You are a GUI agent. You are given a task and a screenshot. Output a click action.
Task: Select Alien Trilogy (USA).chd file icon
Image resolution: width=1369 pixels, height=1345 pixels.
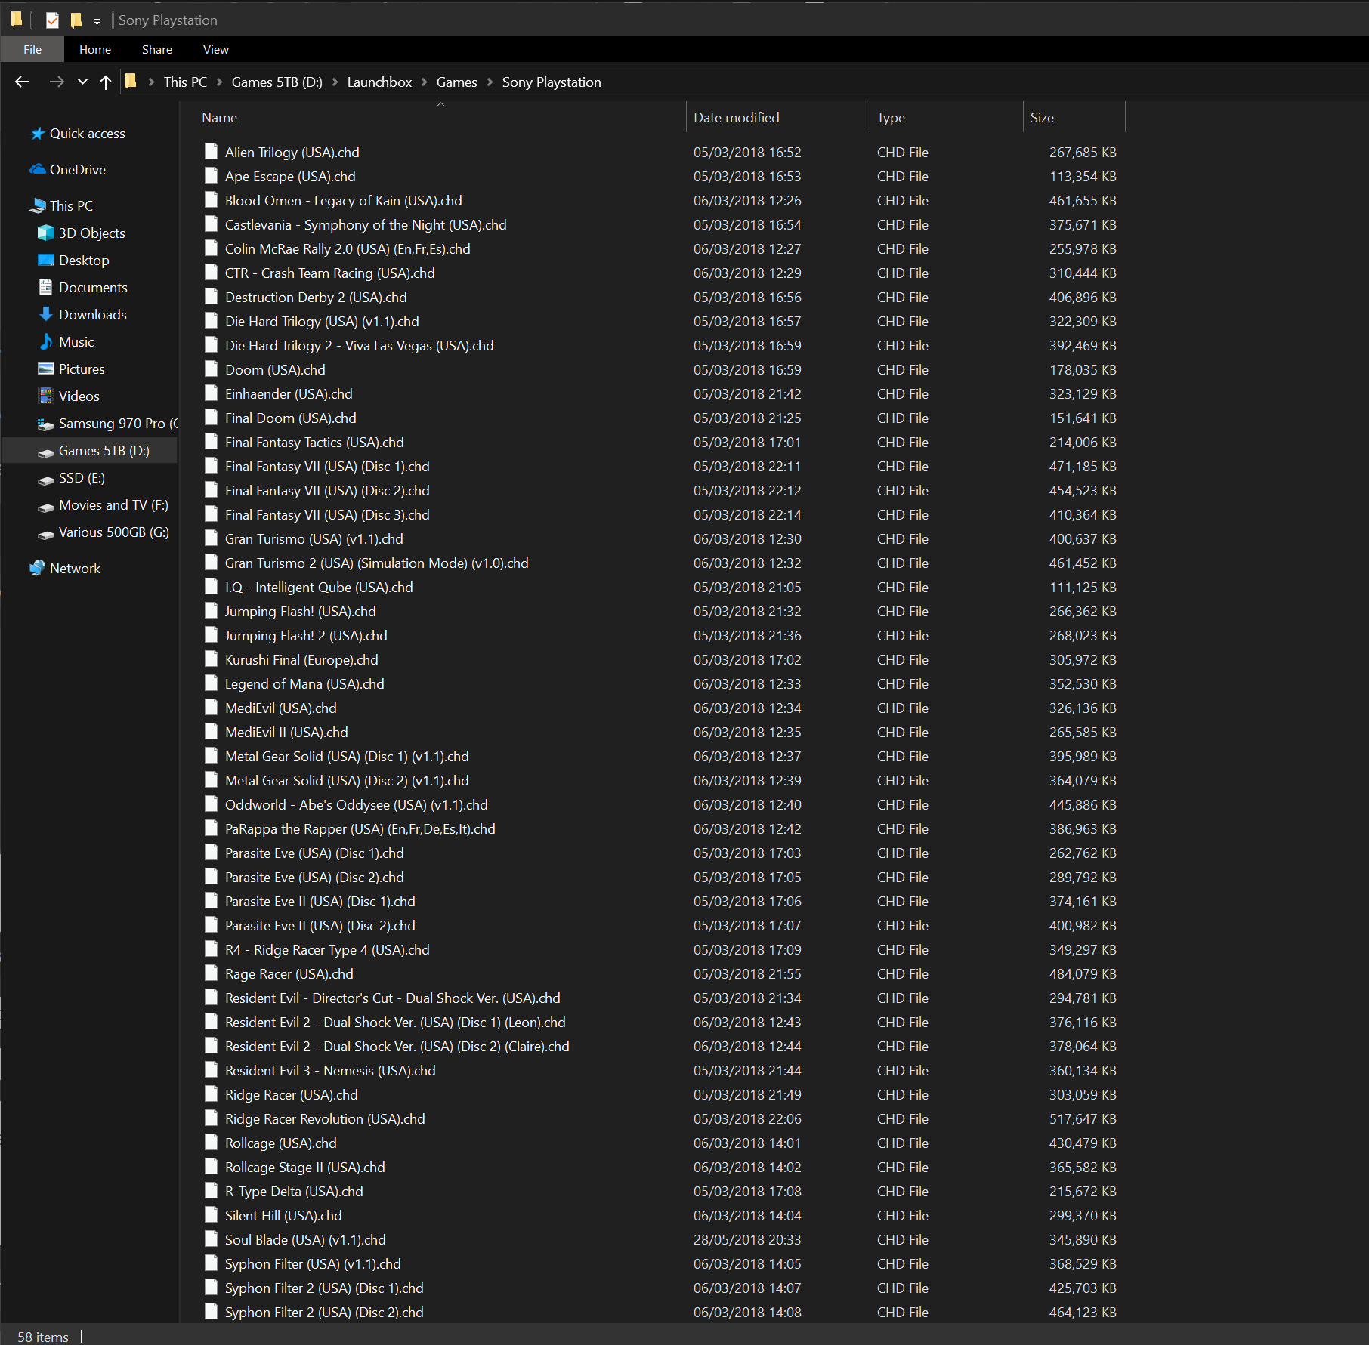(211, 152)
